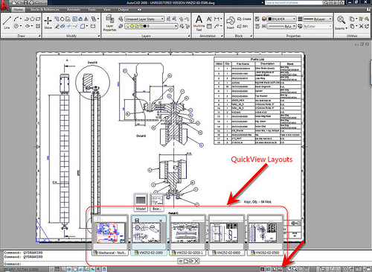
Task: Open the Annotate ribbon tab
Action: coord(74,10)
